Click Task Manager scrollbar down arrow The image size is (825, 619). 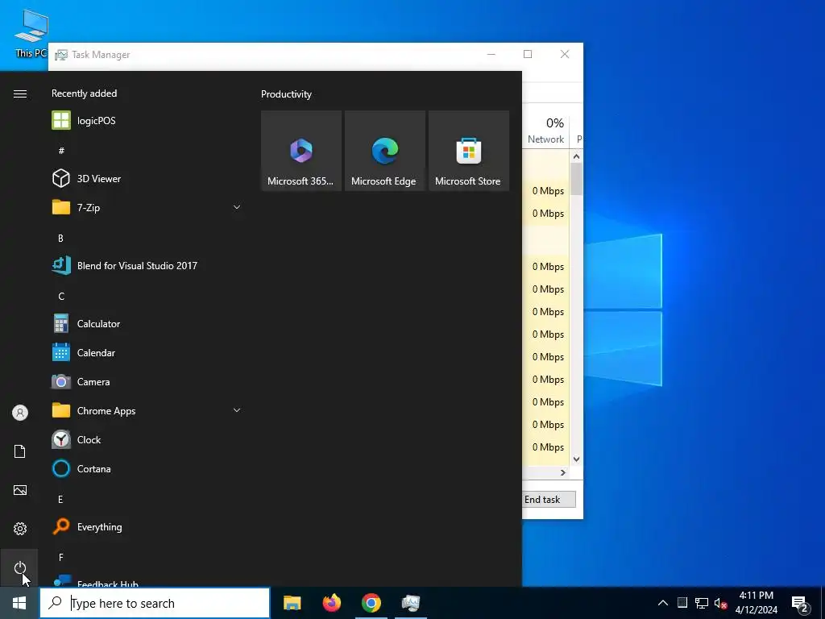(577, 459)
